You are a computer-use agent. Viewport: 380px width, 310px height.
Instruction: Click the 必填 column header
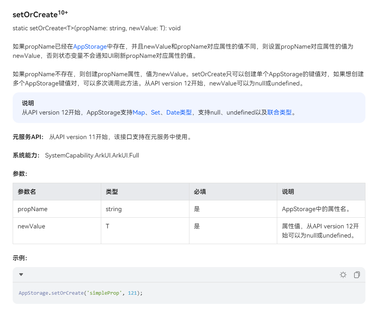point(199,191)
